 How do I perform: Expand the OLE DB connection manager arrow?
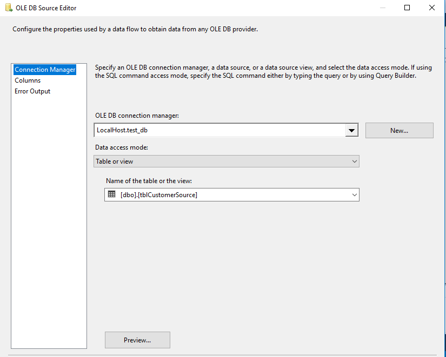pos(352,130)
